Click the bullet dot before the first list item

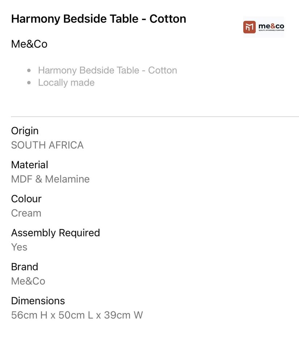click(x=29, y=70)
